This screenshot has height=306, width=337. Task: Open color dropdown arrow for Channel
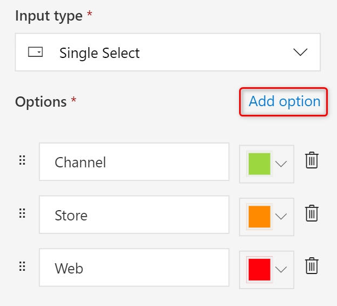pyautogui.click(x=281, y=164)
